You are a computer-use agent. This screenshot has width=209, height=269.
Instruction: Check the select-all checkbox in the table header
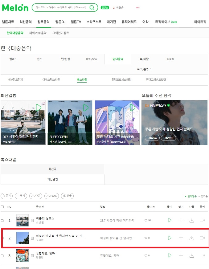2,207
